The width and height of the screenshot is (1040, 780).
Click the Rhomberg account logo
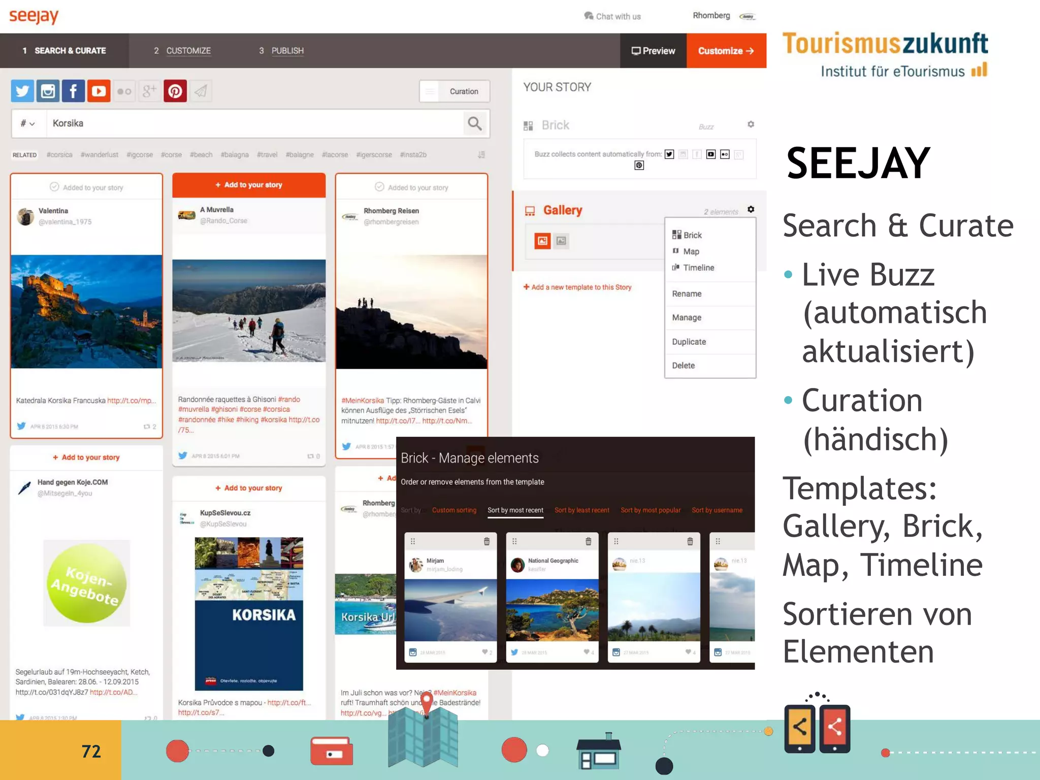point(747,16)
